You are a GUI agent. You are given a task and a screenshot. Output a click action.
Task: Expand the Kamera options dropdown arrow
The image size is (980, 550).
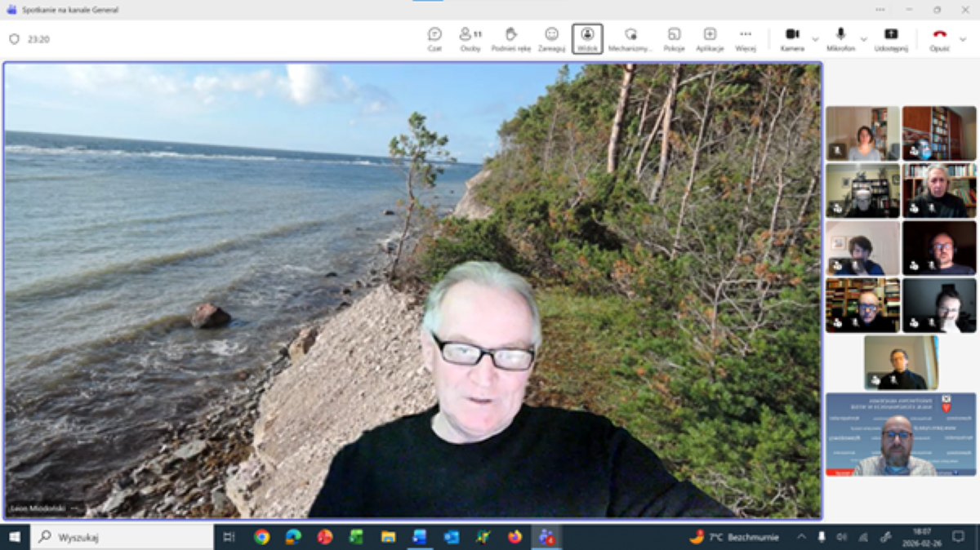pyautogui.click(x=815, y=38)
